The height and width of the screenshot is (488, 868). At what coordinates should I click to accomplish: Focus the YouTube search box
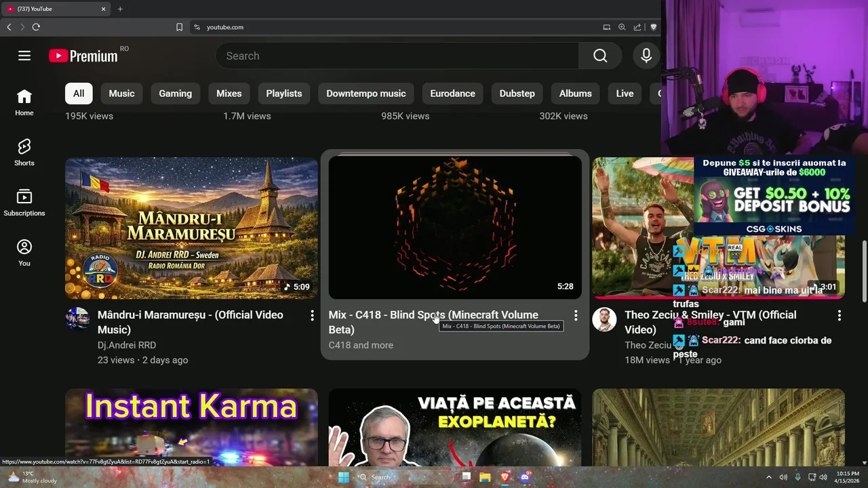[x=397, y=56]
